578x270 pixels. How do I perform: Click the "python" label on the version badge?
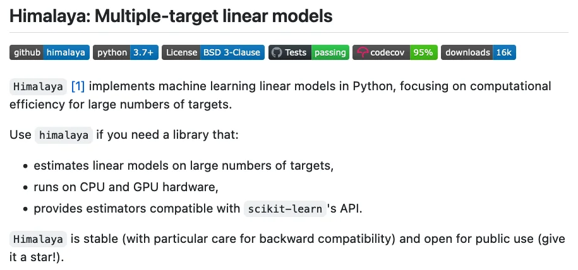[112, 53]
